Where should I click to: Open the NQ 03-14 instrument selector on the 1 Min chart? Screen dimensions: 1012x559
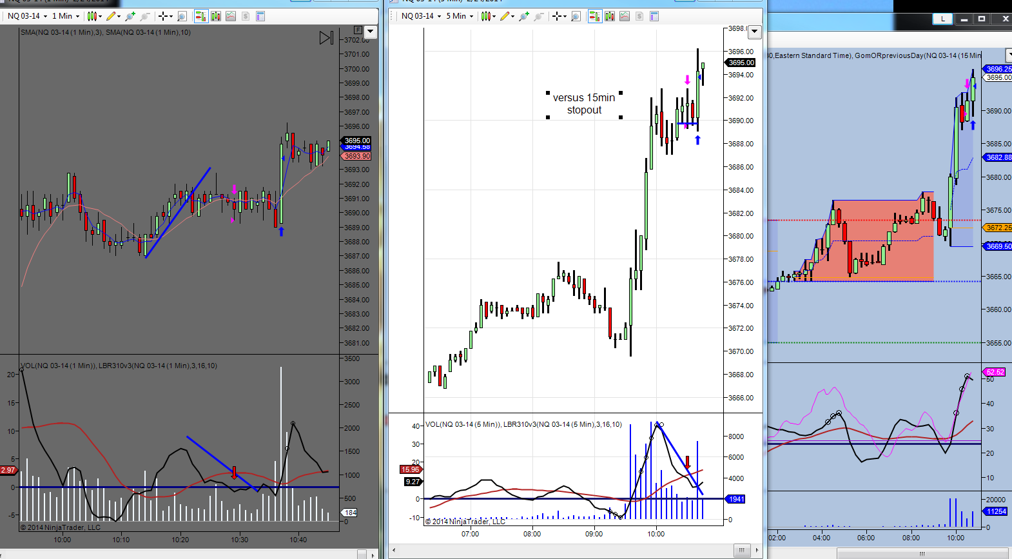27,16
